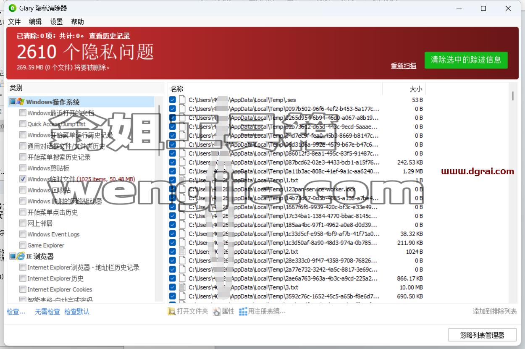Open the 查看历史记录 link

click(x=109, y=36)
